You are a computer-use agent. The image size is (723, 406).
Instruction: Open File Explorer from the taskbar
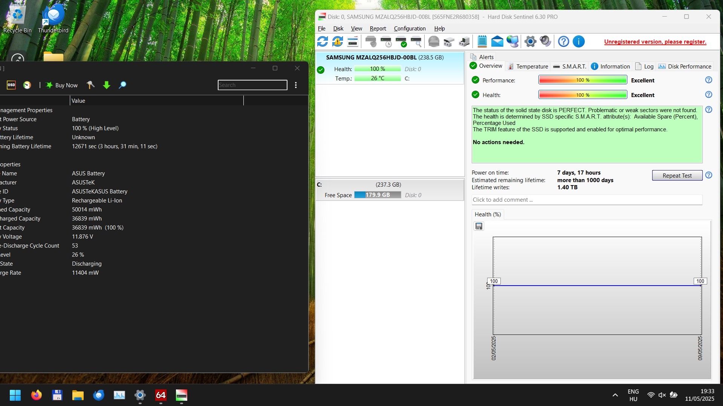coord(78,395)
